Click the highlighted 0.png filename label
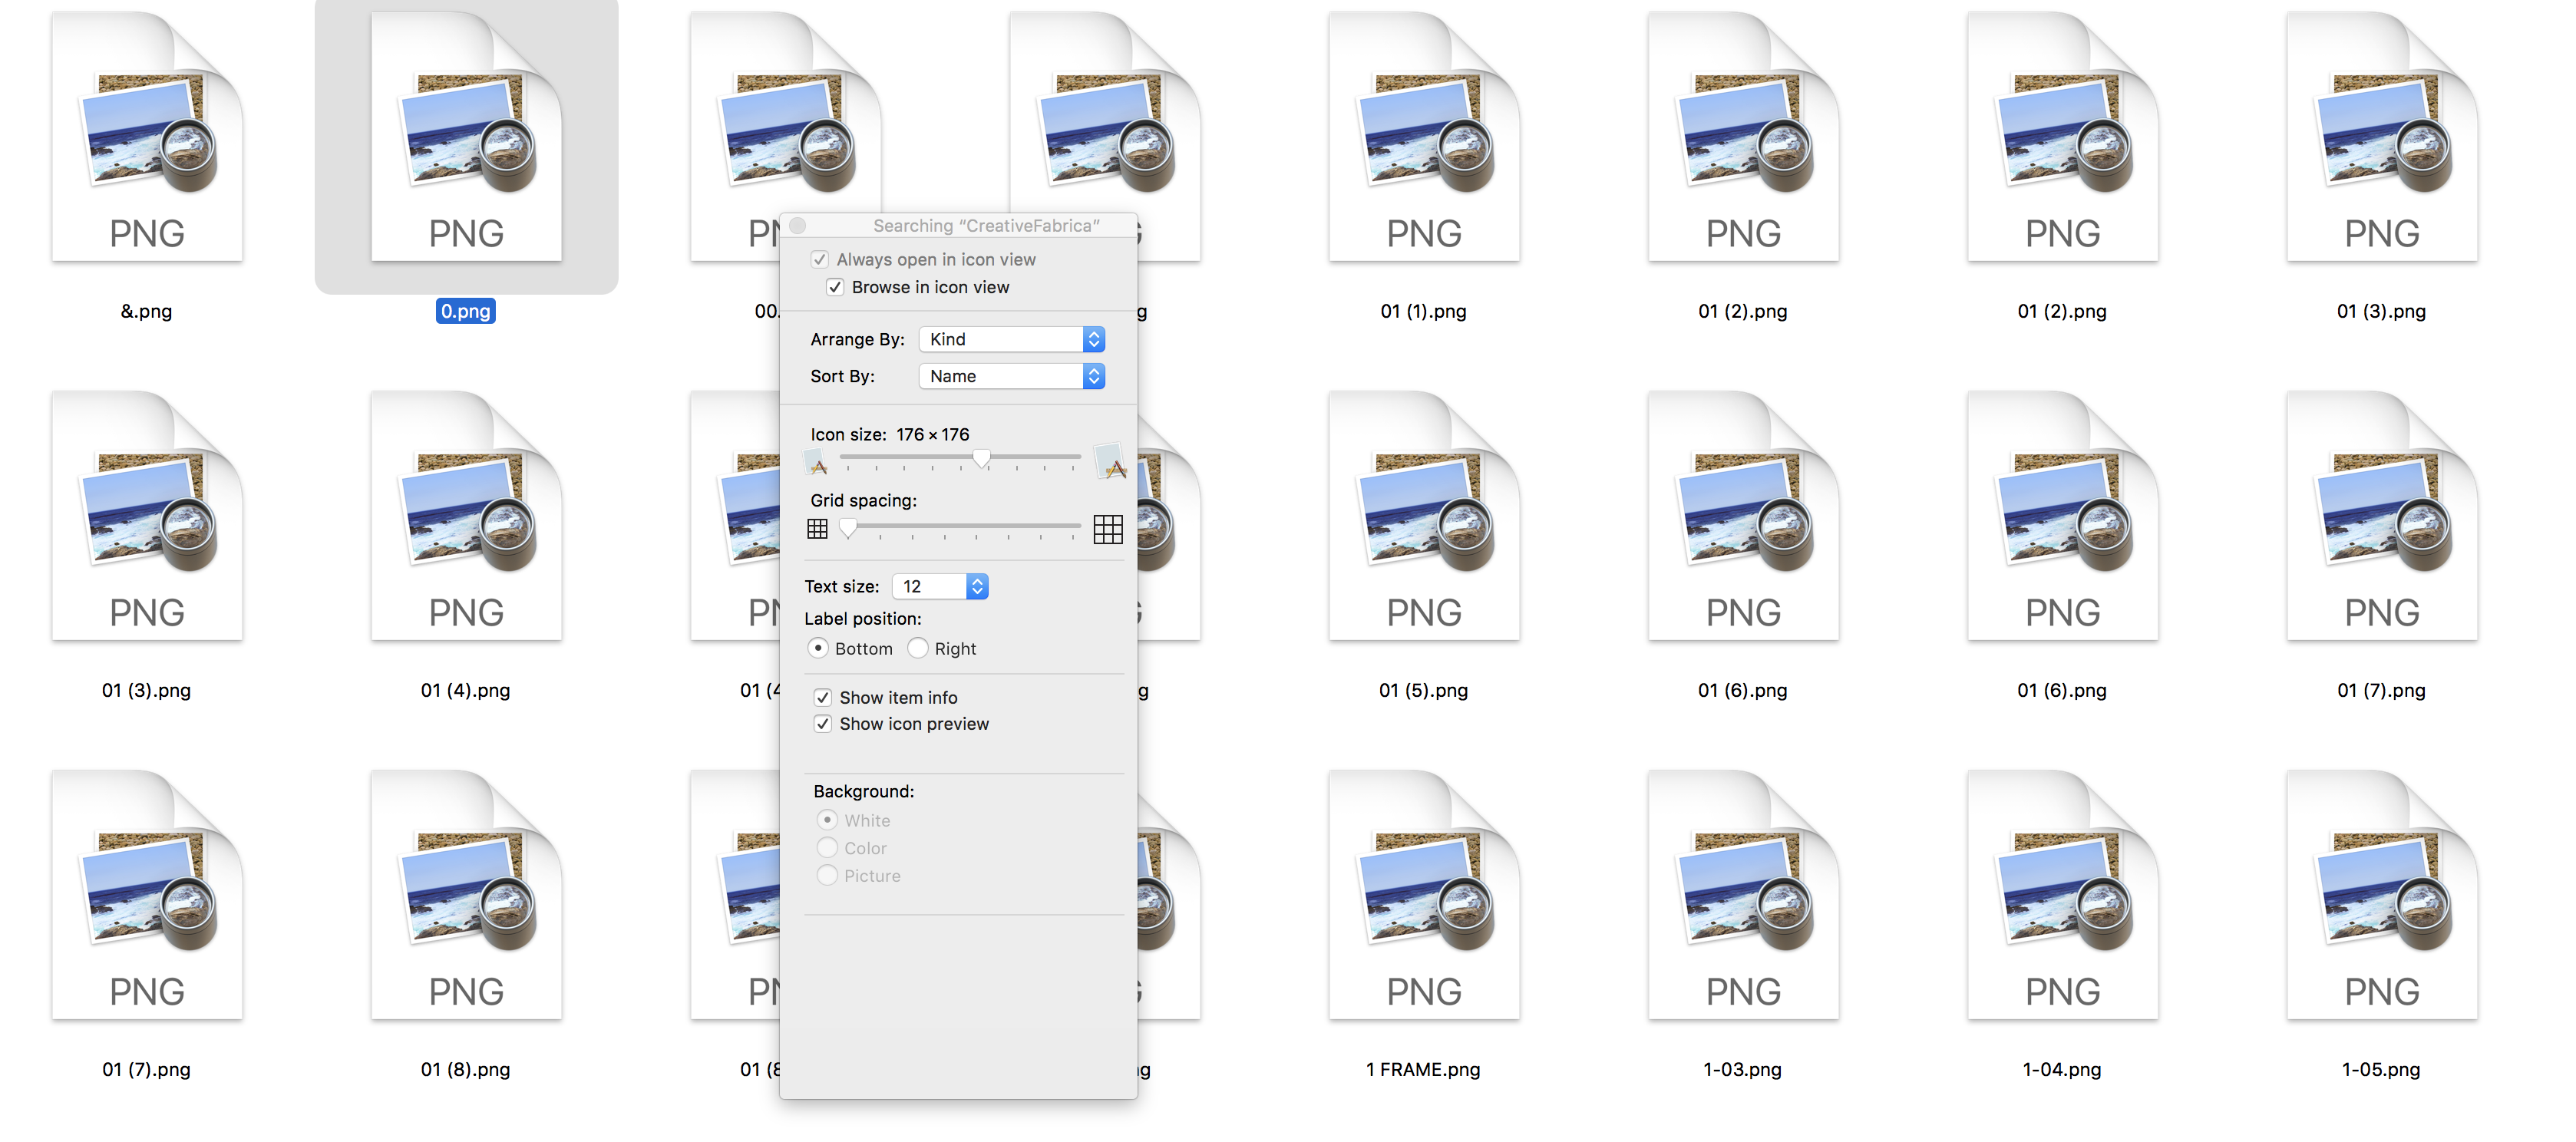 [466, 311]
